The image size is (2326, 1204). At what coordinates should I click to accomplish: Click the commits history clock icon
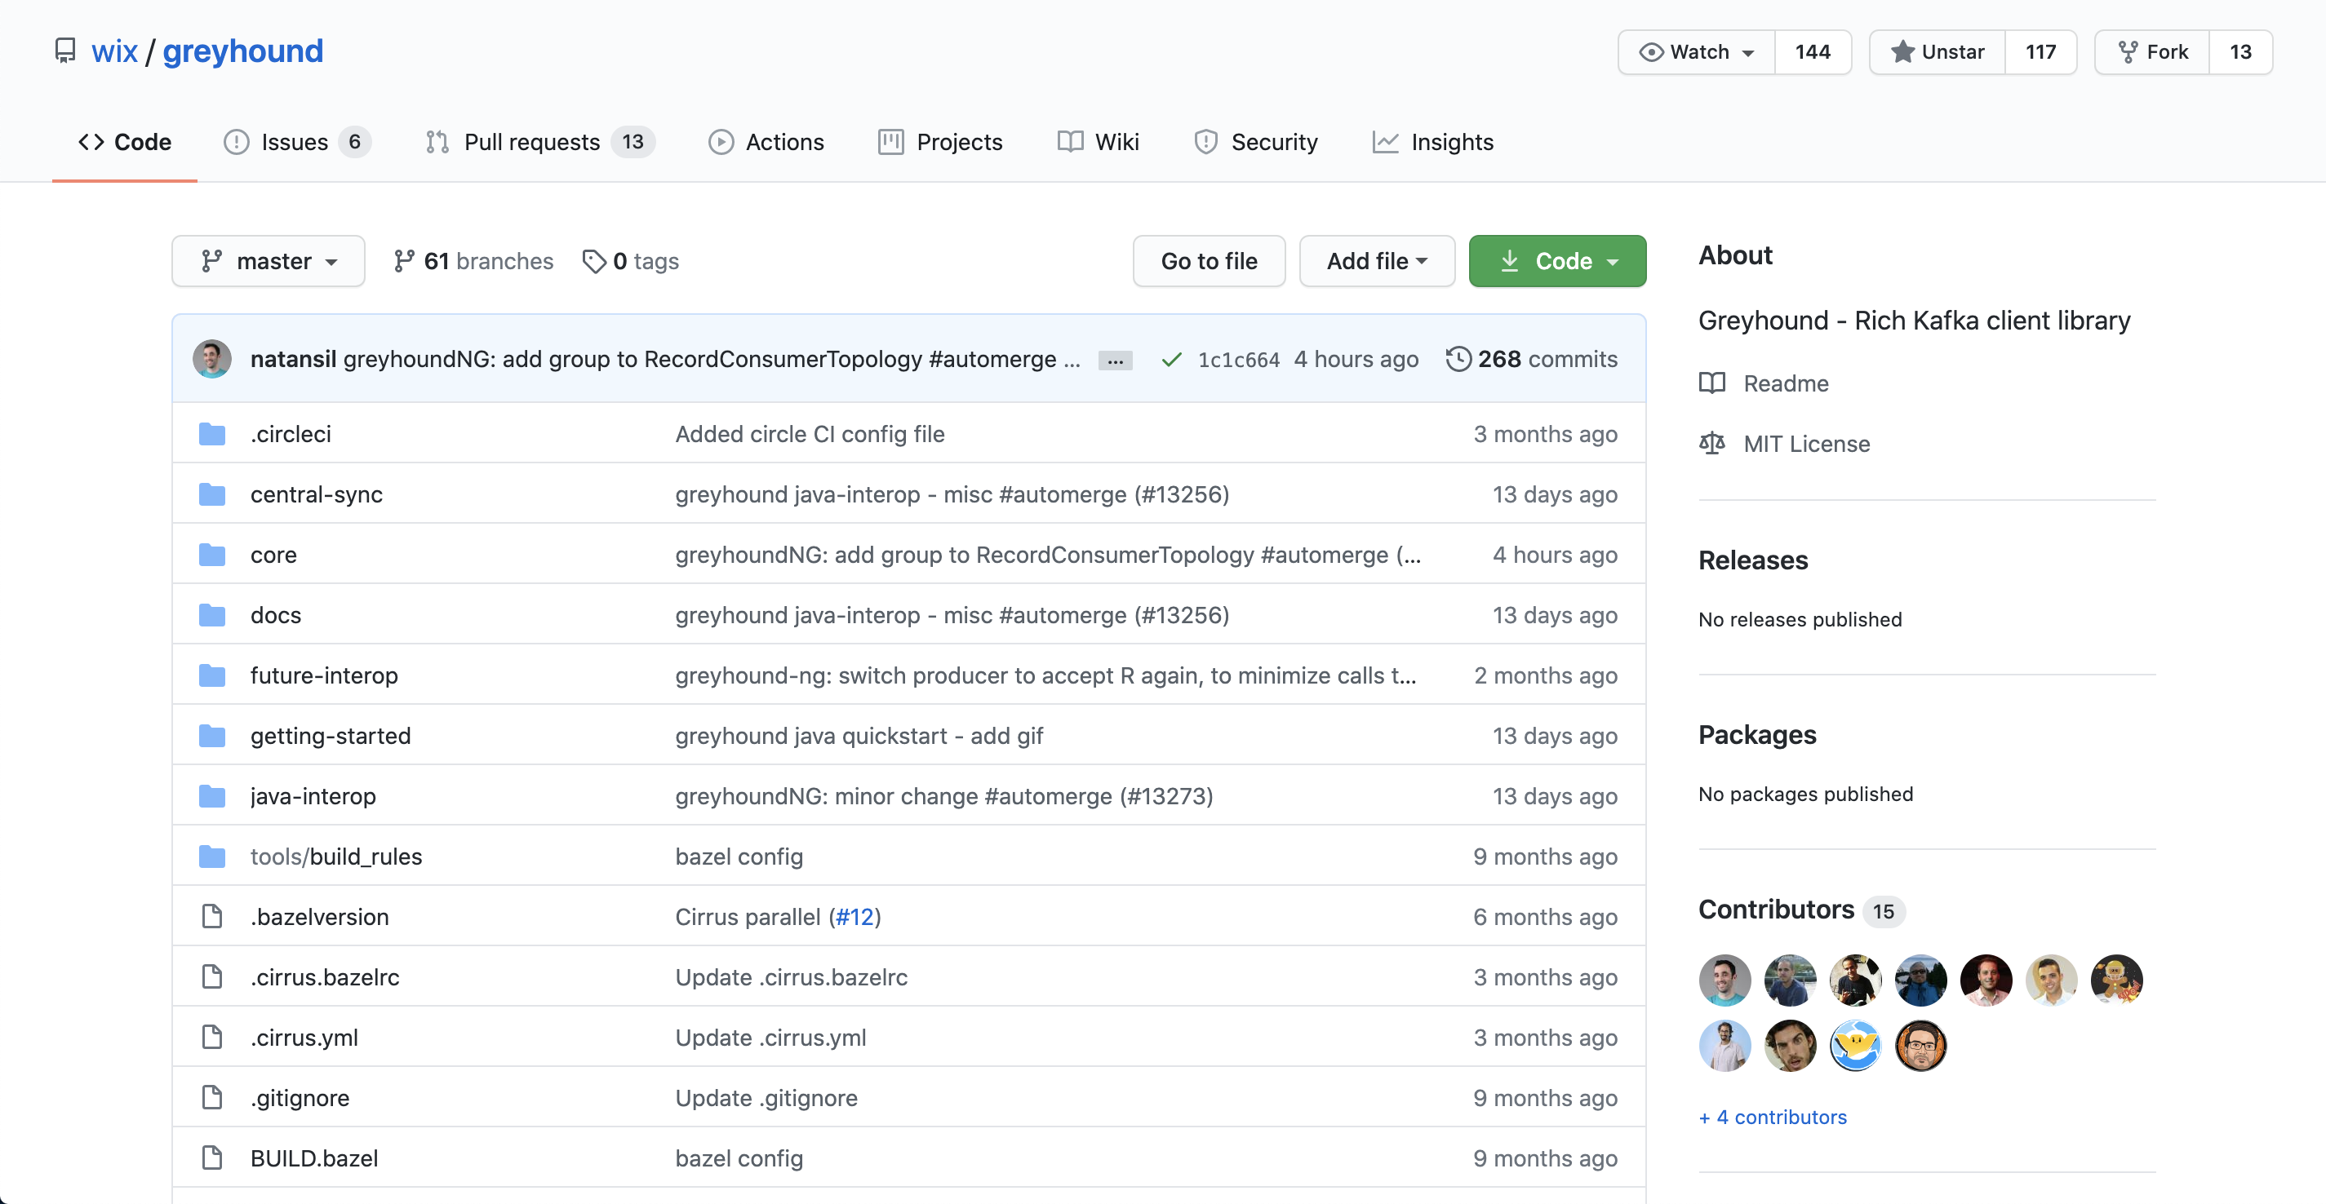pos(1458,359)
